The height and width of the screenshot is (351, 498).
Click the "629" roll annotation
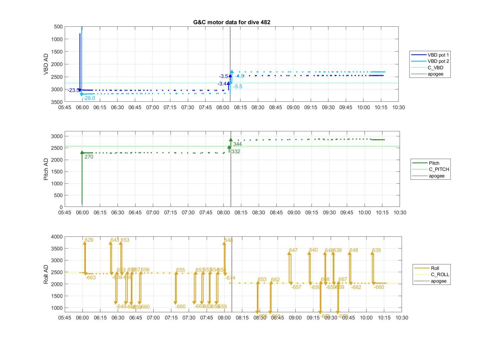(x=89, y=240)
